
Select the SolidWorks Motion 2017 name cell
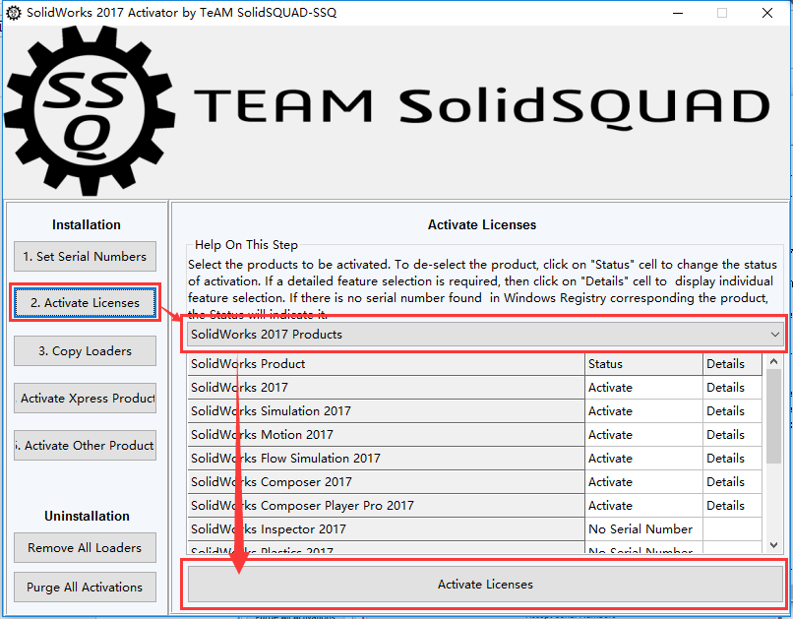(386, 434)
